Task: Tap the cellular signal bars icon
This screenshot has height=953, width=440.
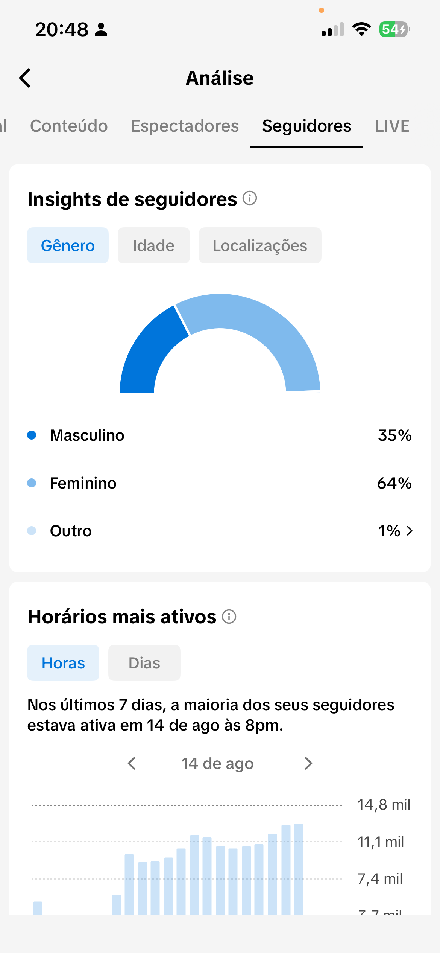Action: click(x=333, y=29)
